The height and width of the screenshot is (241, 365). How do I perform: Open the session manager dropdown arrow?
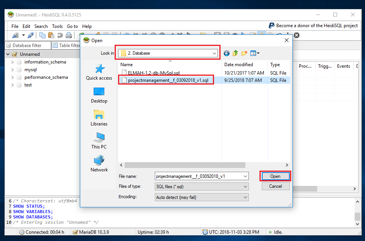point(23,36)
